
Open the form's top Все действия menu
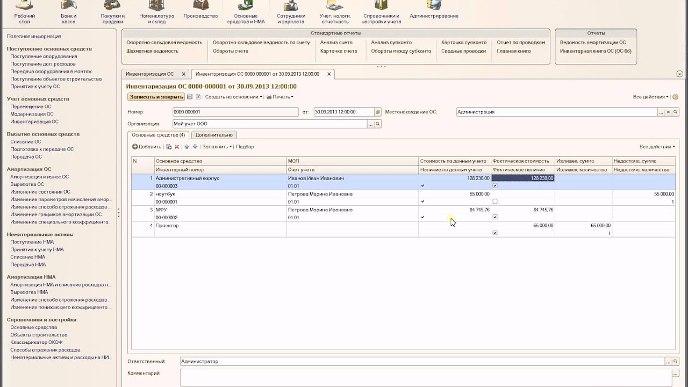(x=651, y=97)
